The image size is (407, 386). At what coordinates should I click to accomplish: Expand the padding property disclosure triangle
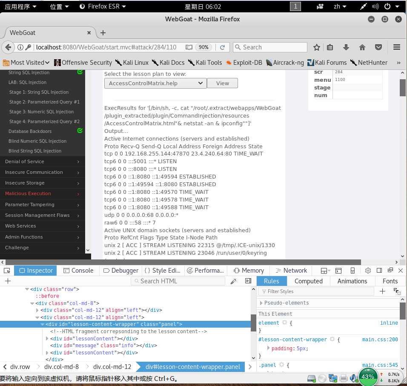click(268, 348)
